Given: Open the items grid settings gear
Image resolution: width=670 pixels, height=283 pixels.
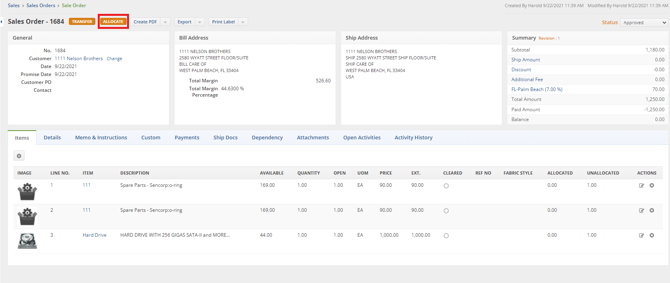Looking at the screenshot, I should [x=19, y=156].
